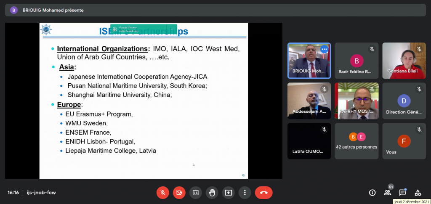This screenshot has width=431, height=204.
Task: Open tile options on BRIOUIG Mohamed's video
Action: [324, 49]
